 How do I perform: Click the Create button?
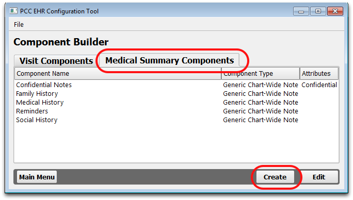(x=275, y=177)
